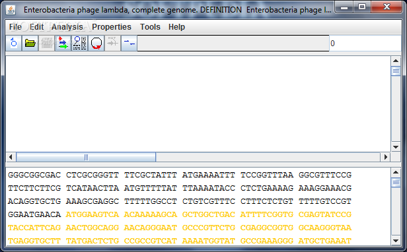Open a file with the folder icon

(x=30, y=43)
